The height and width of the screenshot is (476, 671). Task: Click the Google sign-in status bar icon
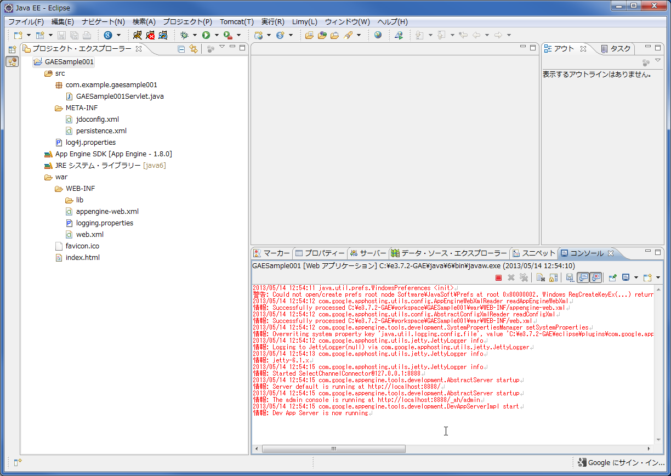582,462
